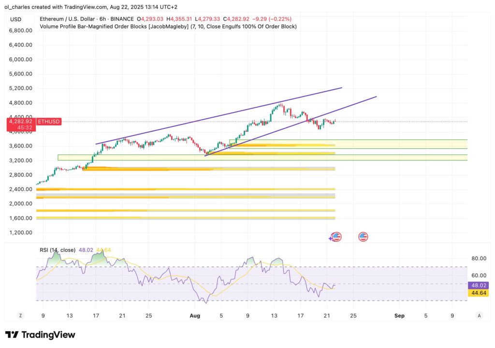Click the Aug label on the time axis

[195, 315]
